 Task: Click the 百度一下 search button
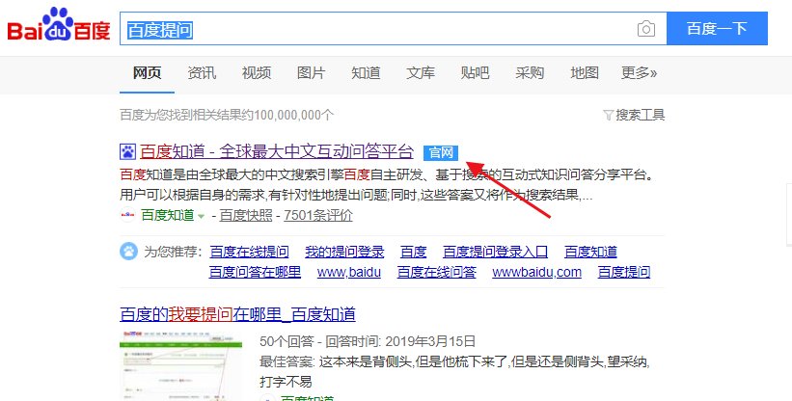(x=717, y=29)
